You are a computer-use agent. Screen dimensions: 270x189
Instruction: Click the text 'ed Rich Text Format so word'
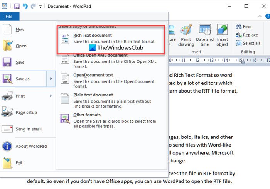[x=200, y=75]
